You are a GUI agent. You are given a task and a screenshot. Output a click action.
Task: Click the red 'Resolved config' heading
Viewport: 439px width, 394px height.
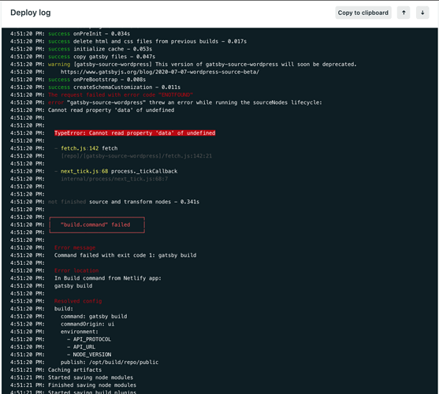point(78,301)
